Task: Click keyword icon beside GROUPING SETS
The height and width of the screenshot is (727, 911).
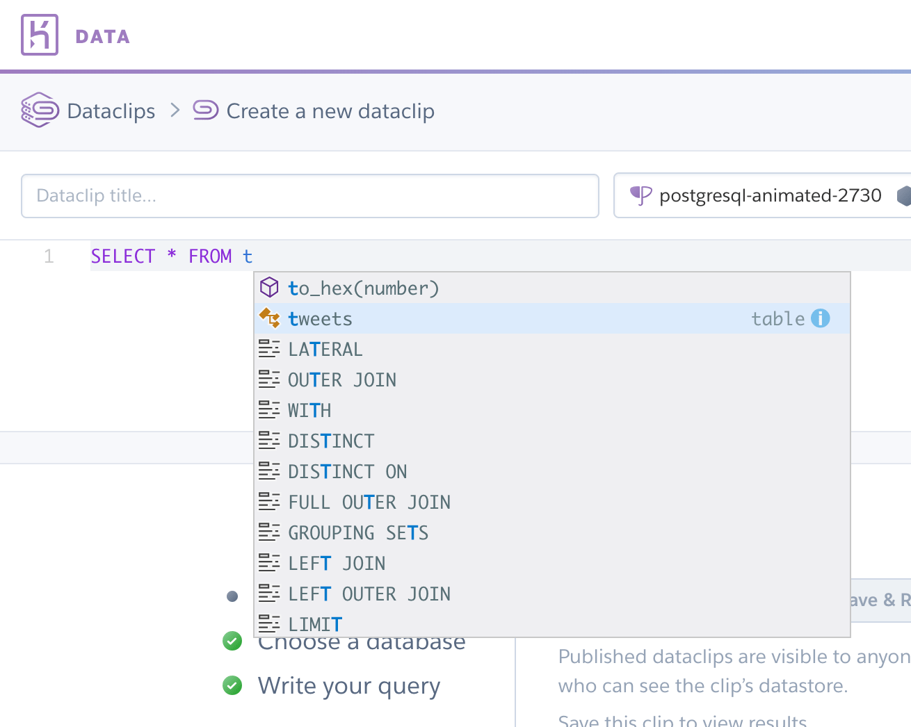Action: point(269,532)
